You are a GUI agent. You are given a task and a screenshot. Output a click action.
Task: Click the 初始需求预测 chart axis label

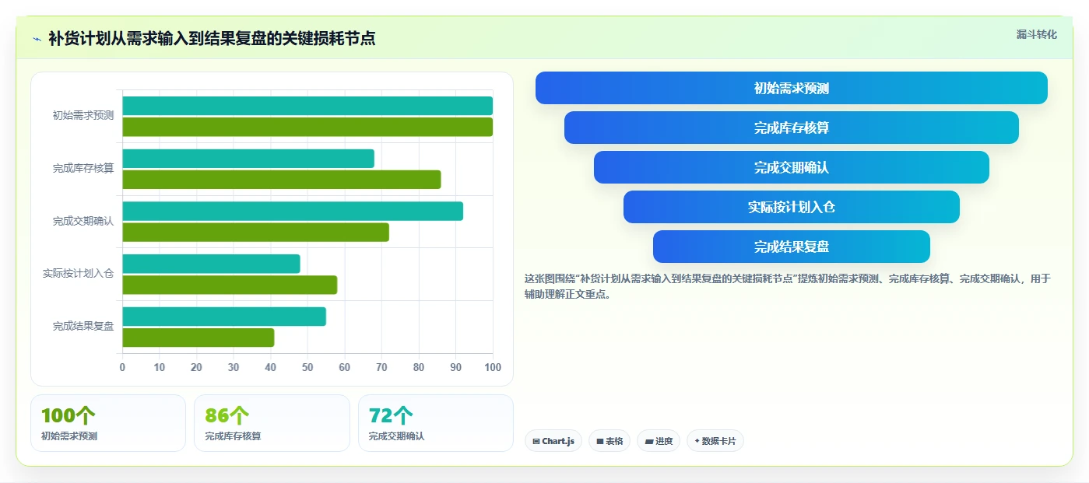coord(83,115)
